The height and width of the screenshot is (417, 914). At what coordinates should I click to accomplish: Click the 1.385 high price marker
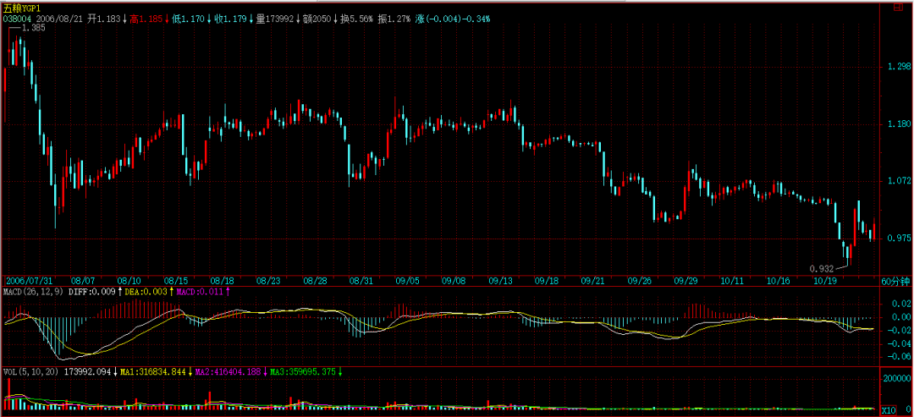coord(35,28)
